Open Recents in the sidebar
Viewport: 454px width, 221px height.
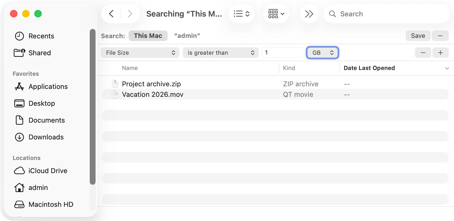coord(41,36)
